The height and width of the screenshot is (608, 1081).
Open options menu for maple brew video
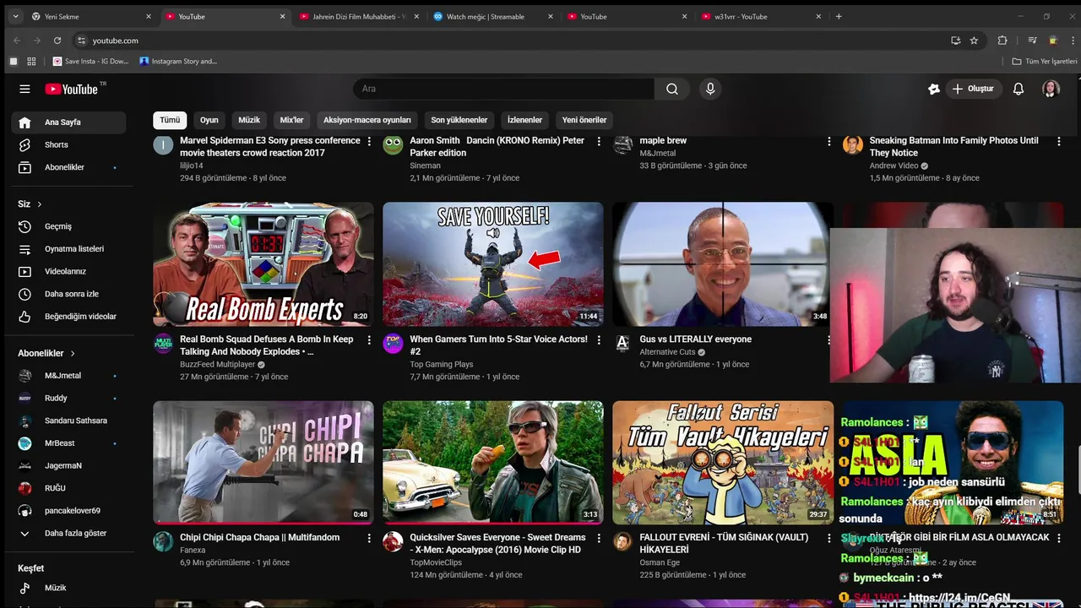[828, 141]
